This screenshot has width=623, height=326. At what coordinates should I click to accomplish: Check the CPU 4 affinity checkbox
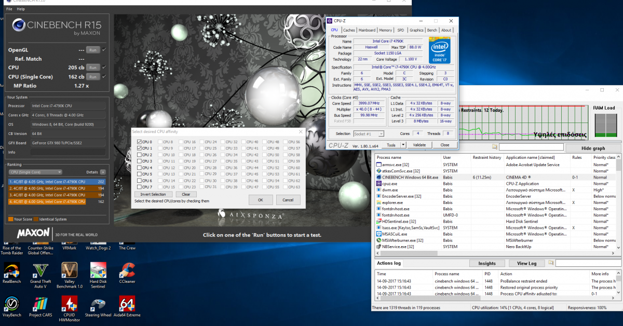139,168
